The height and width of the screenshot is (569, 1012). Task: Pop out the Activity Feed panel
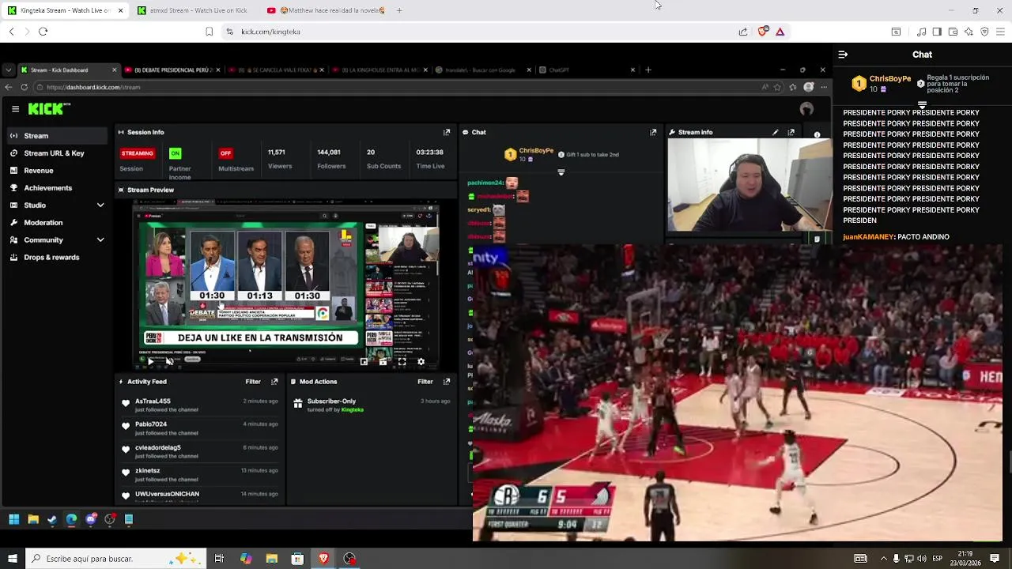click(x=274, y=382)
